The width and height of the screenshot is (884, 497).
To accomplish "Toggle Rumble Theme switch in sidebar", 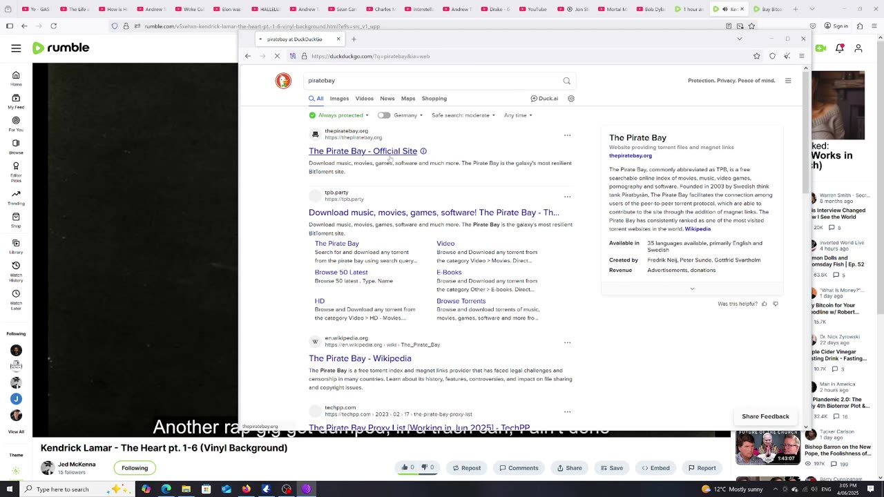I will [x=16, y=470].
